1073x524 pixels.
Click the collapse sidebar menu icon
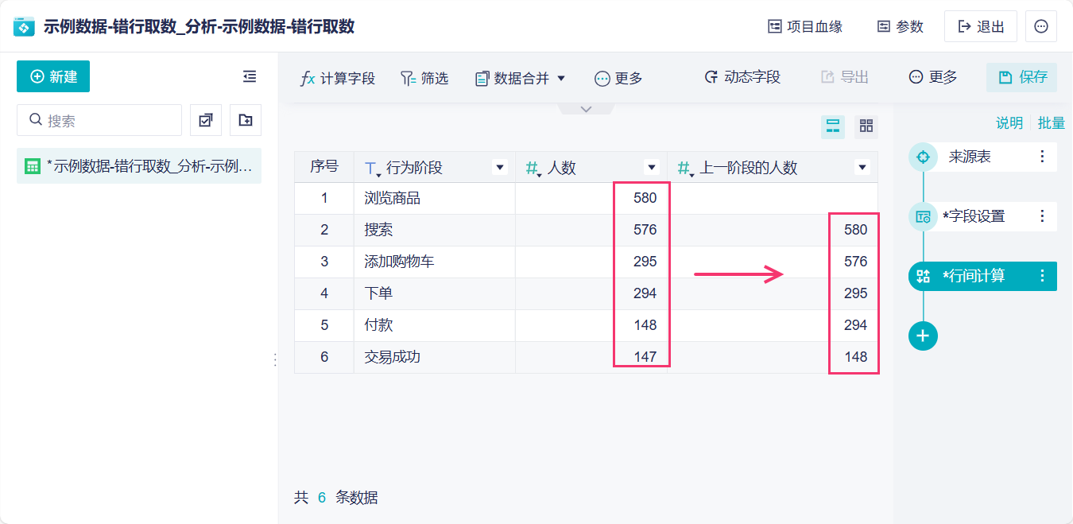(250, 76)
